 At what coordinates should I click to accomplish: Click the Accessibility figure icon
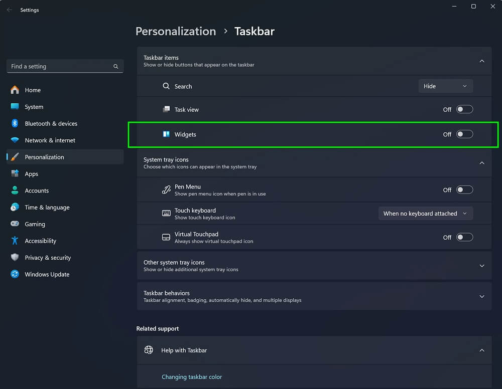click(x=15, y=241)
